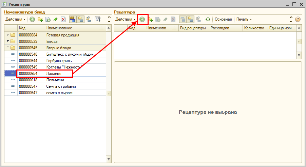Click the edit pencil icon in left toolbar
The height and width of the screenshot is (167, 306).
pyautogui.click(x=55, y=19)
